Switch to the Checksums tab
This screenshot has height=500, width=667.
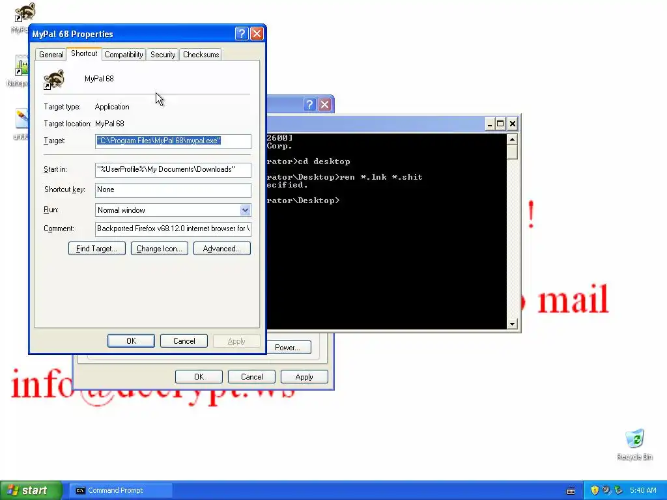[201, 55]
